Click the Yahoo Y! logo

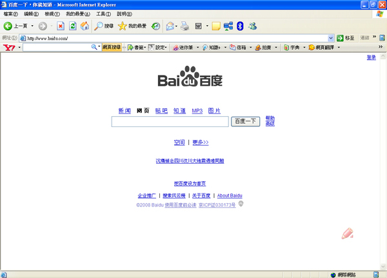[x=9, y=47]
